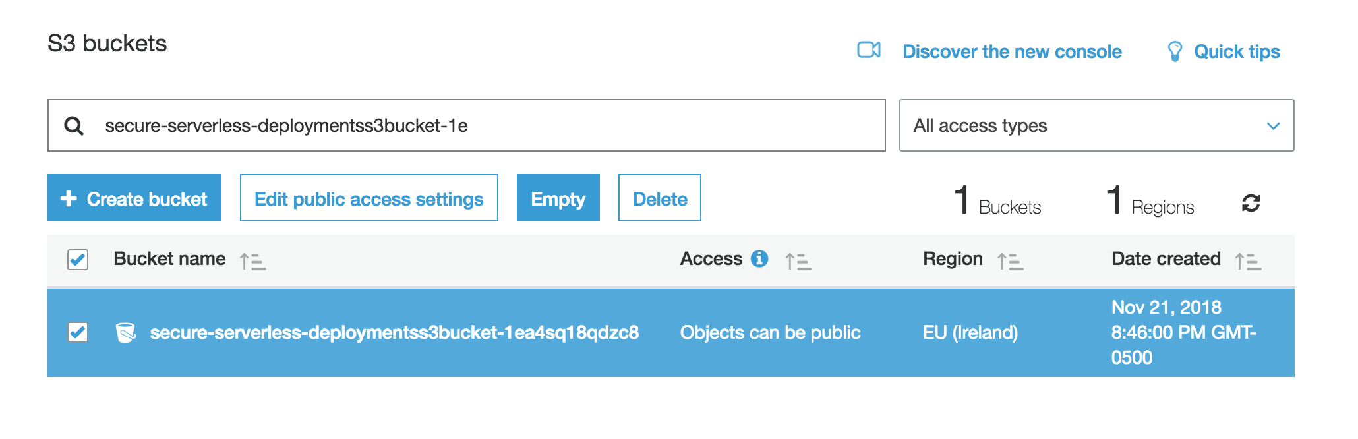Click the magnifying glass search icon
1358x439 pixels.
(x=74, y=126)
